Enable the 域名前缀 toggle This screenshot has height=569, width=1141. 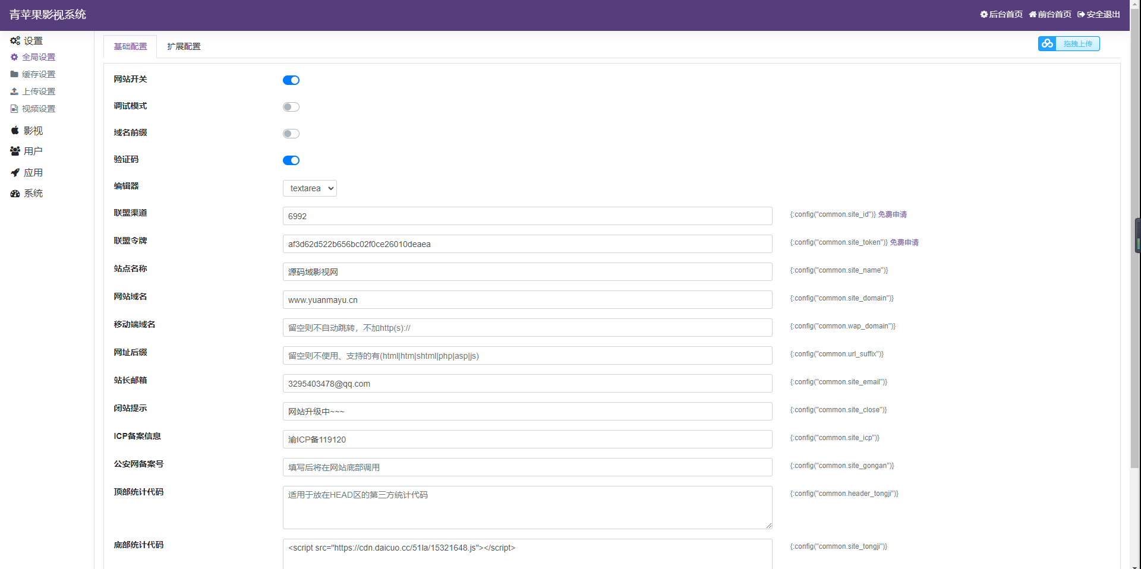(x=291, y=134)
